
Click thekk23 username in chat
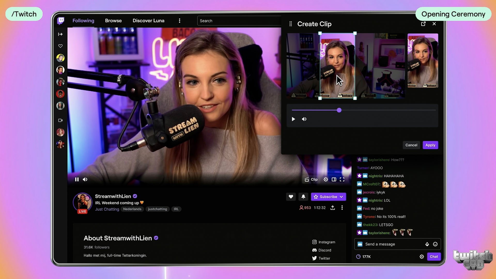click(x=370, y=225)
